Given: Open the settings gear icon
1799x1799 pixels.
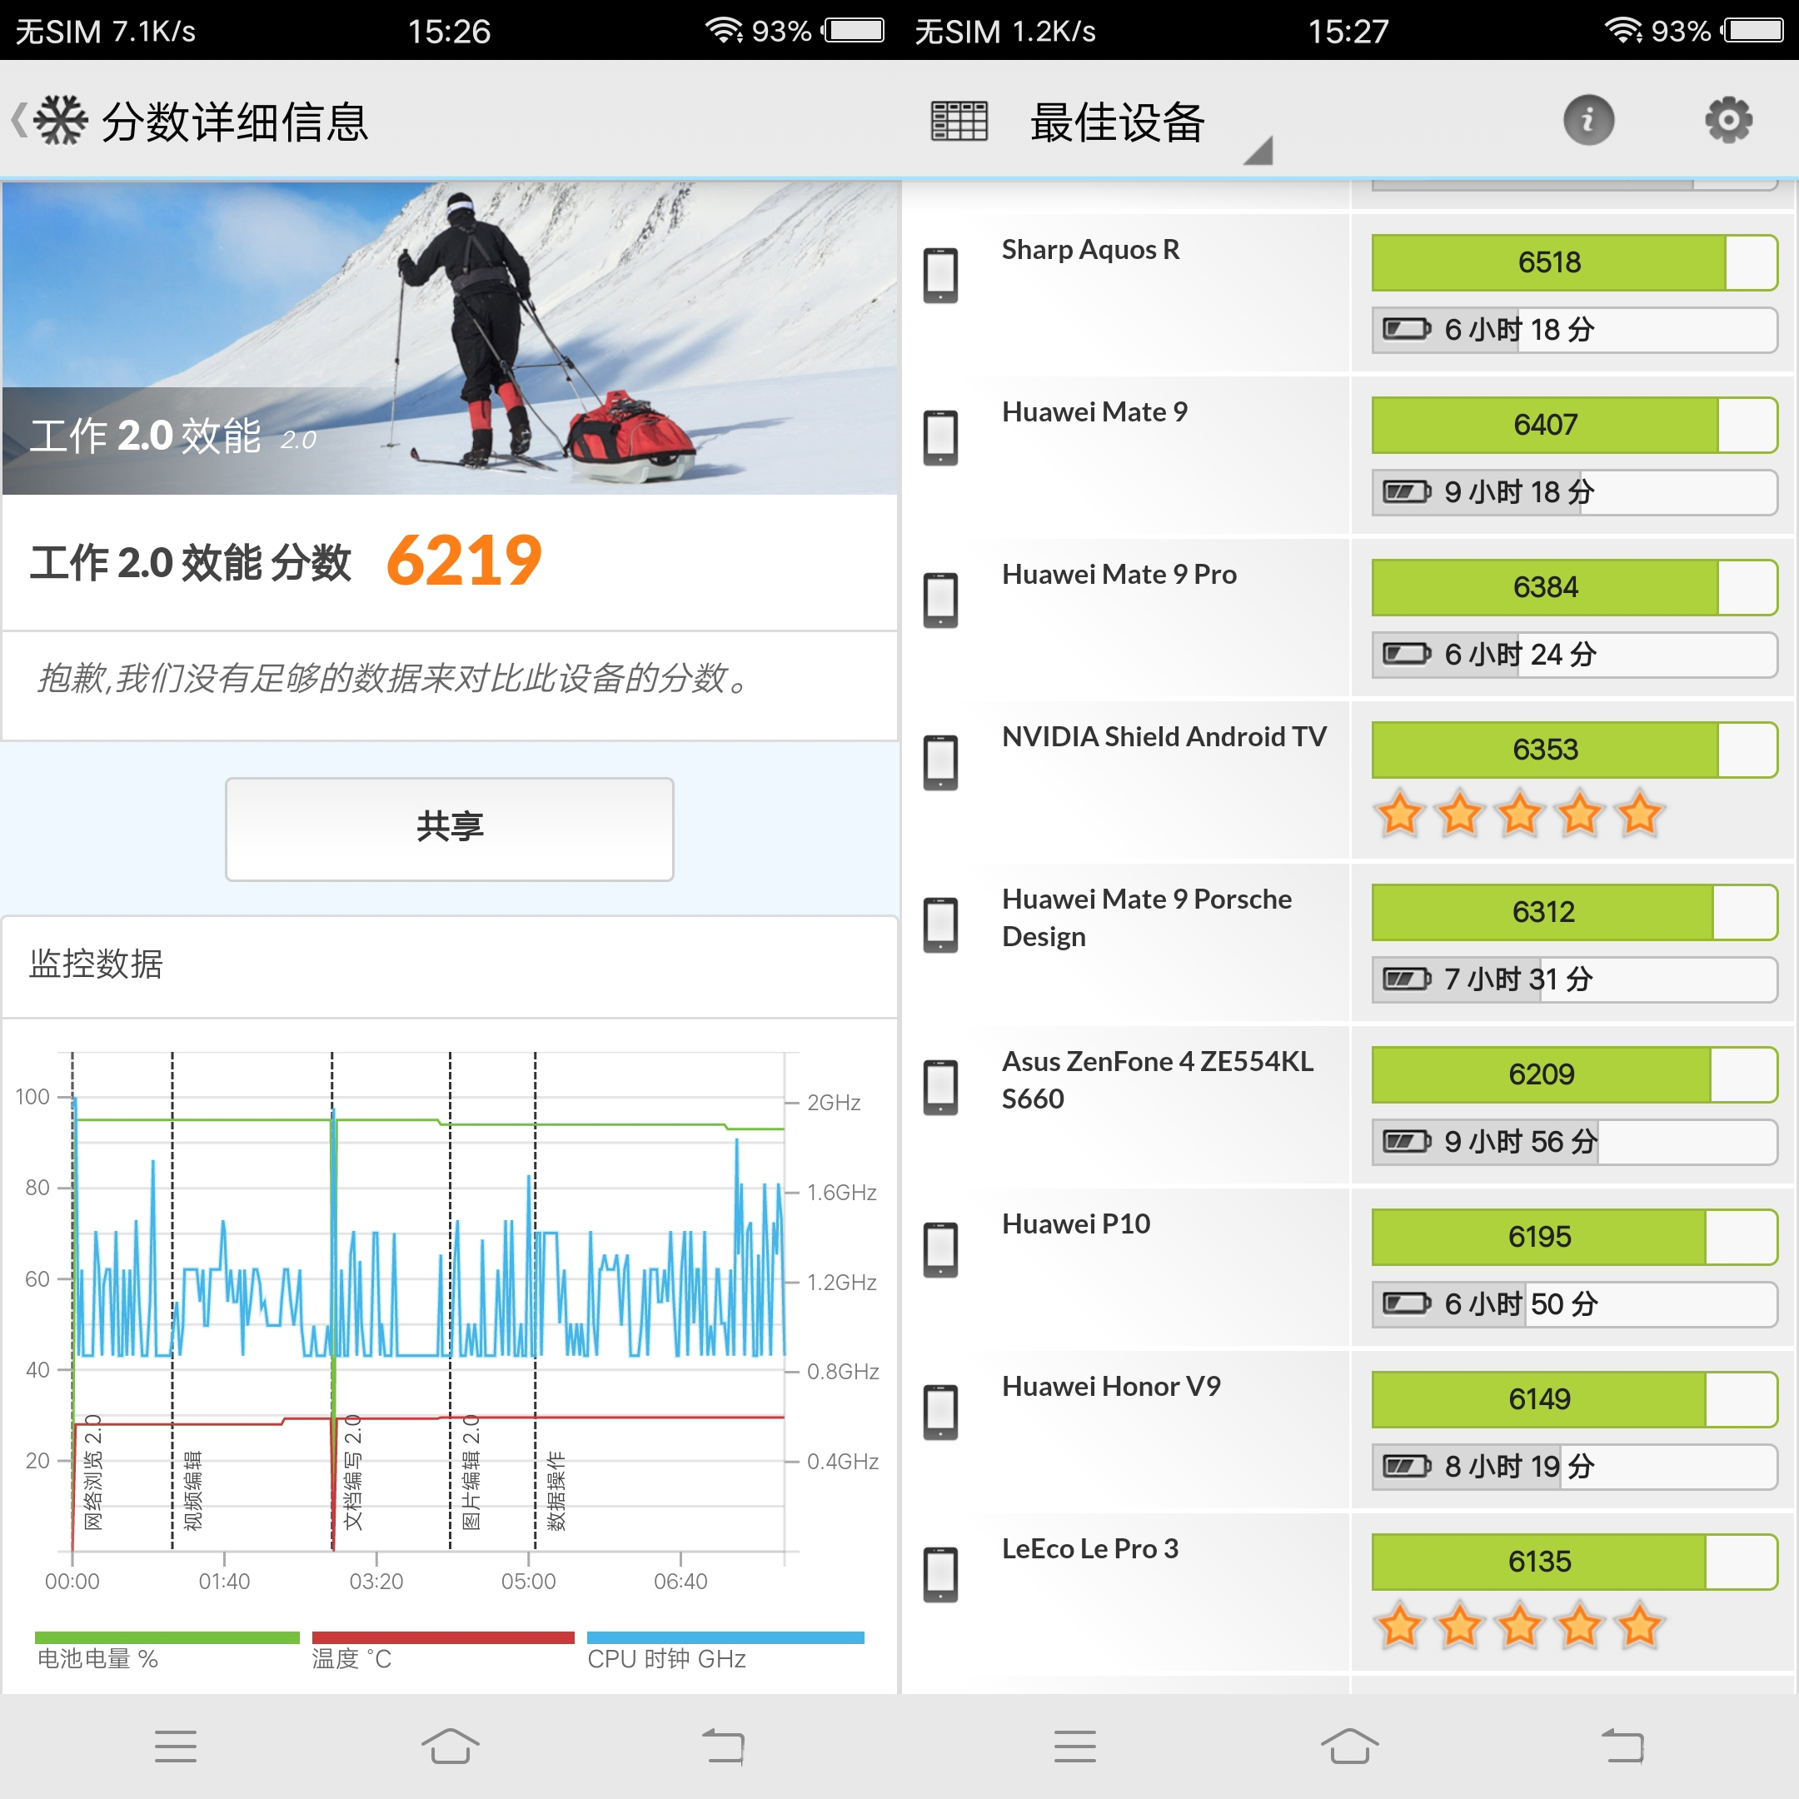Looking at the screenshot, I should (1728, 120).
